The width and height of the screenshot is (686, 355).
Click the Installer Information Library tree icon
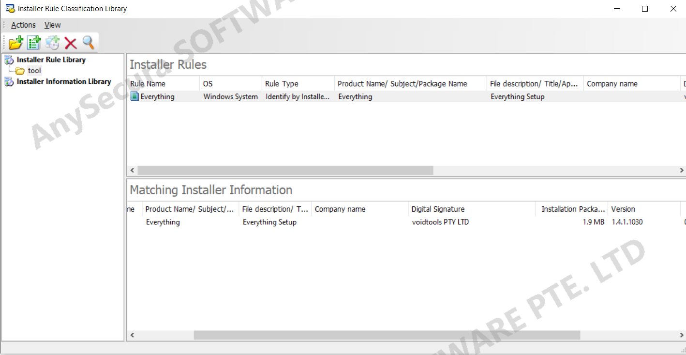(9, 82)
